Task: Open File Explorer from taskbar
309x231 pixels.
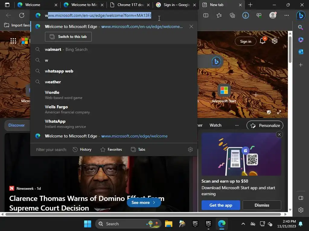Action: (169, 224)
